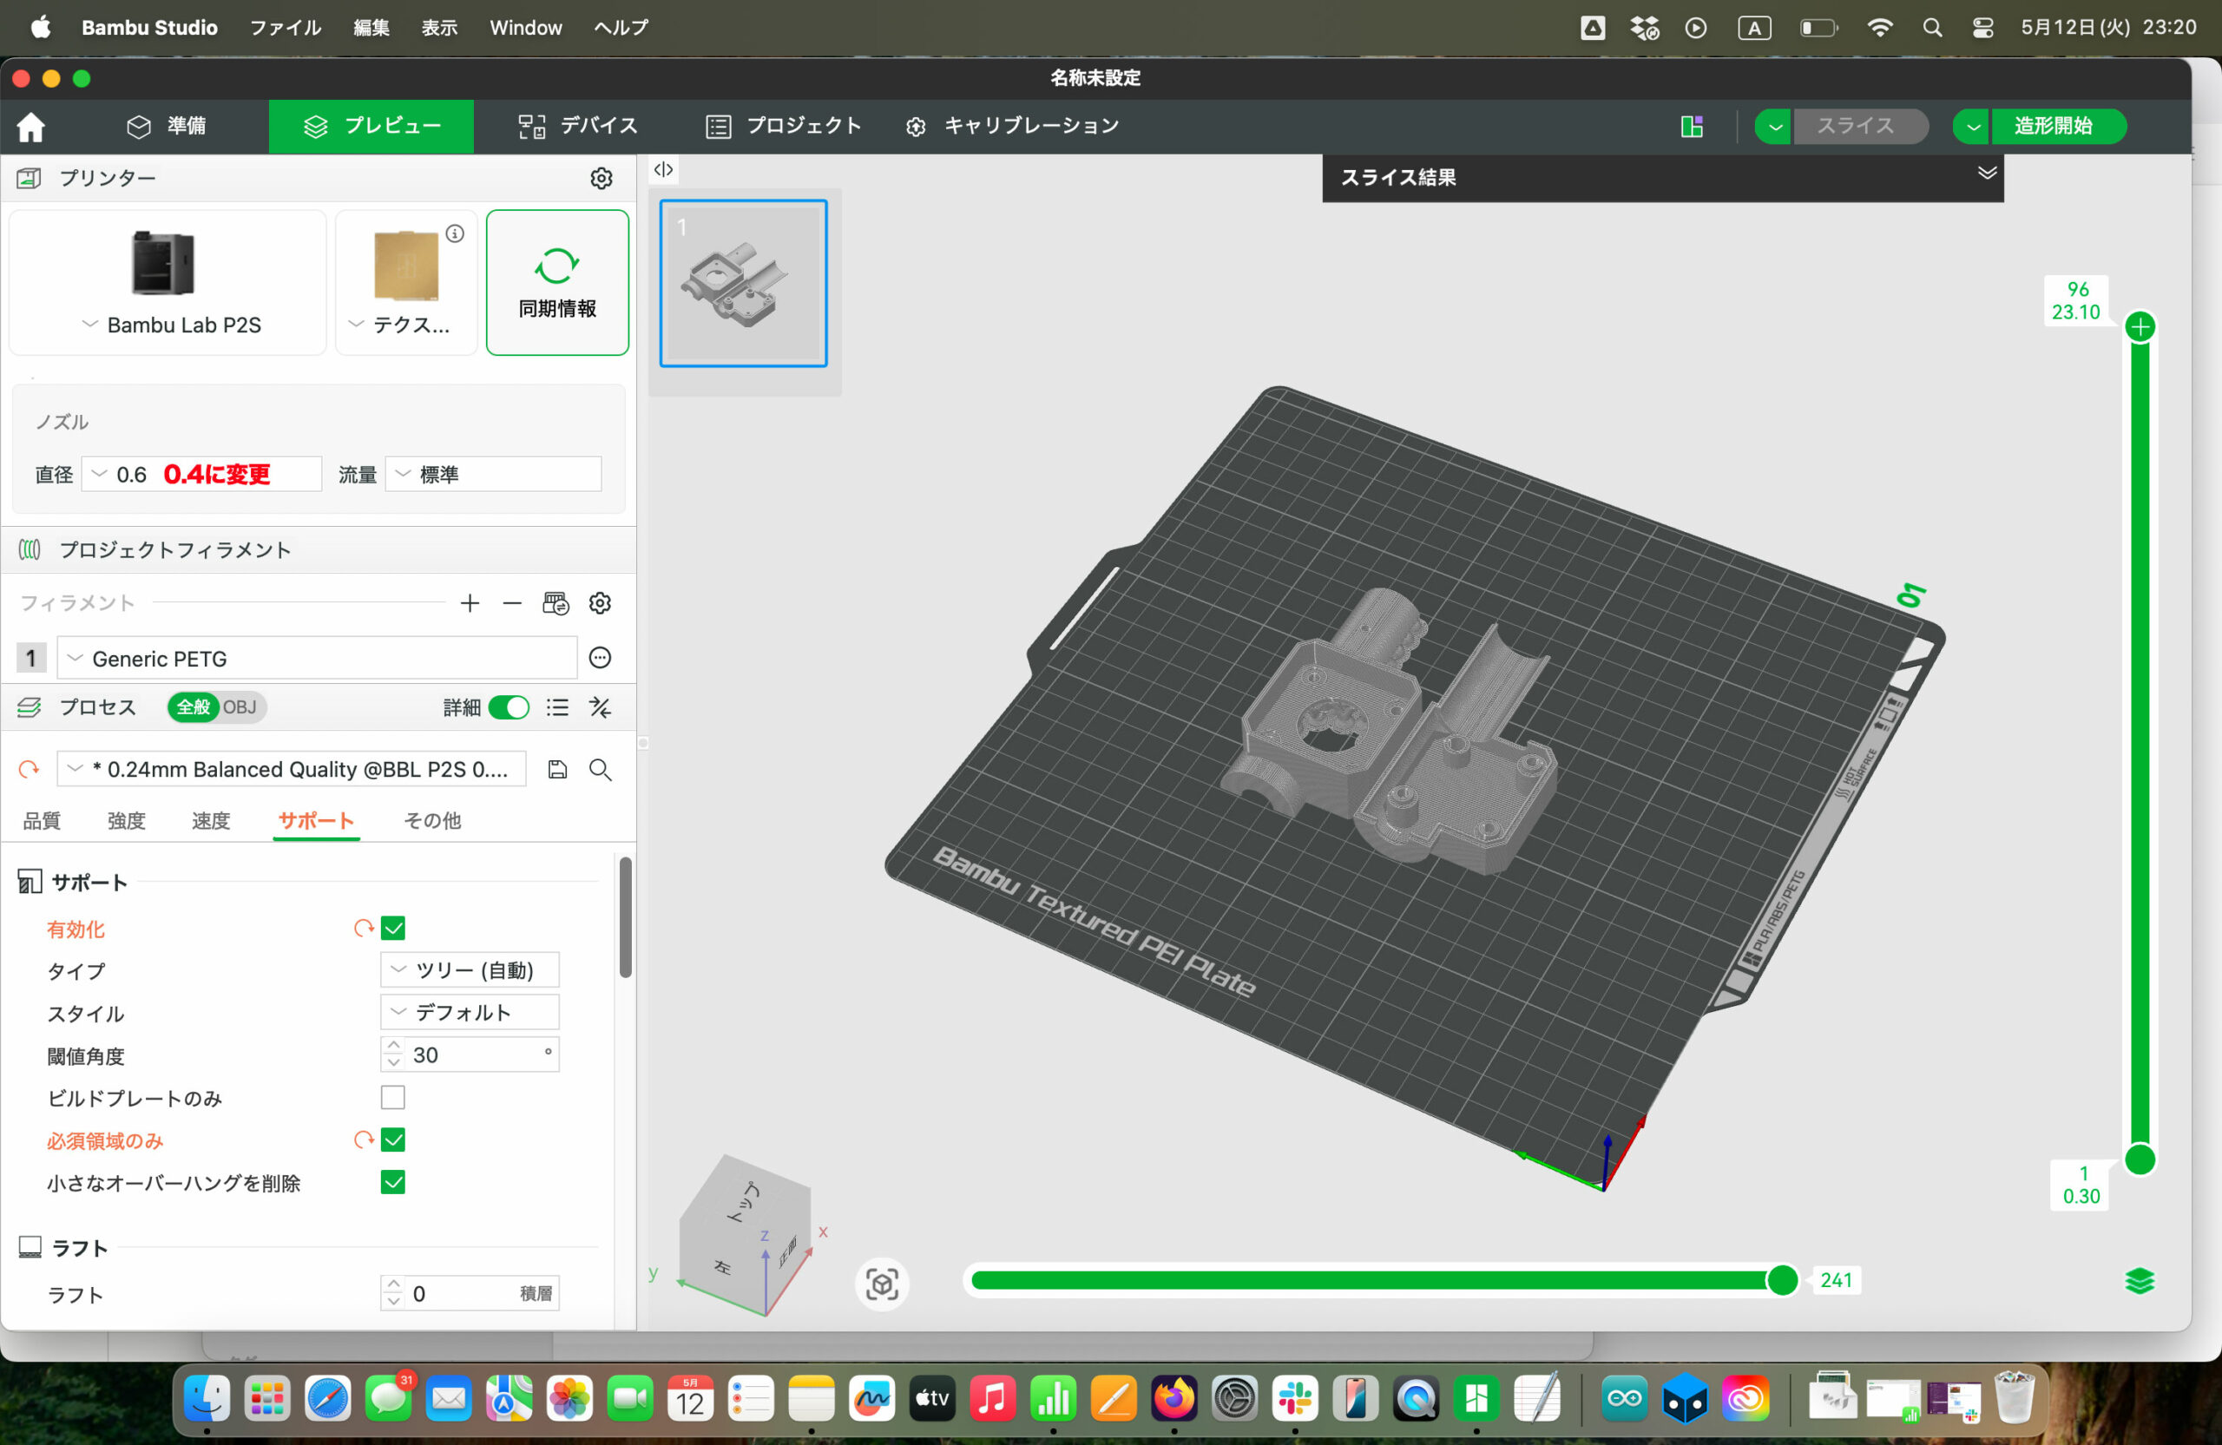Viewport: 2222px width, 1445px height.
Task: Reset view with the perspective cube icon
Action: [x=882, y=1284]
